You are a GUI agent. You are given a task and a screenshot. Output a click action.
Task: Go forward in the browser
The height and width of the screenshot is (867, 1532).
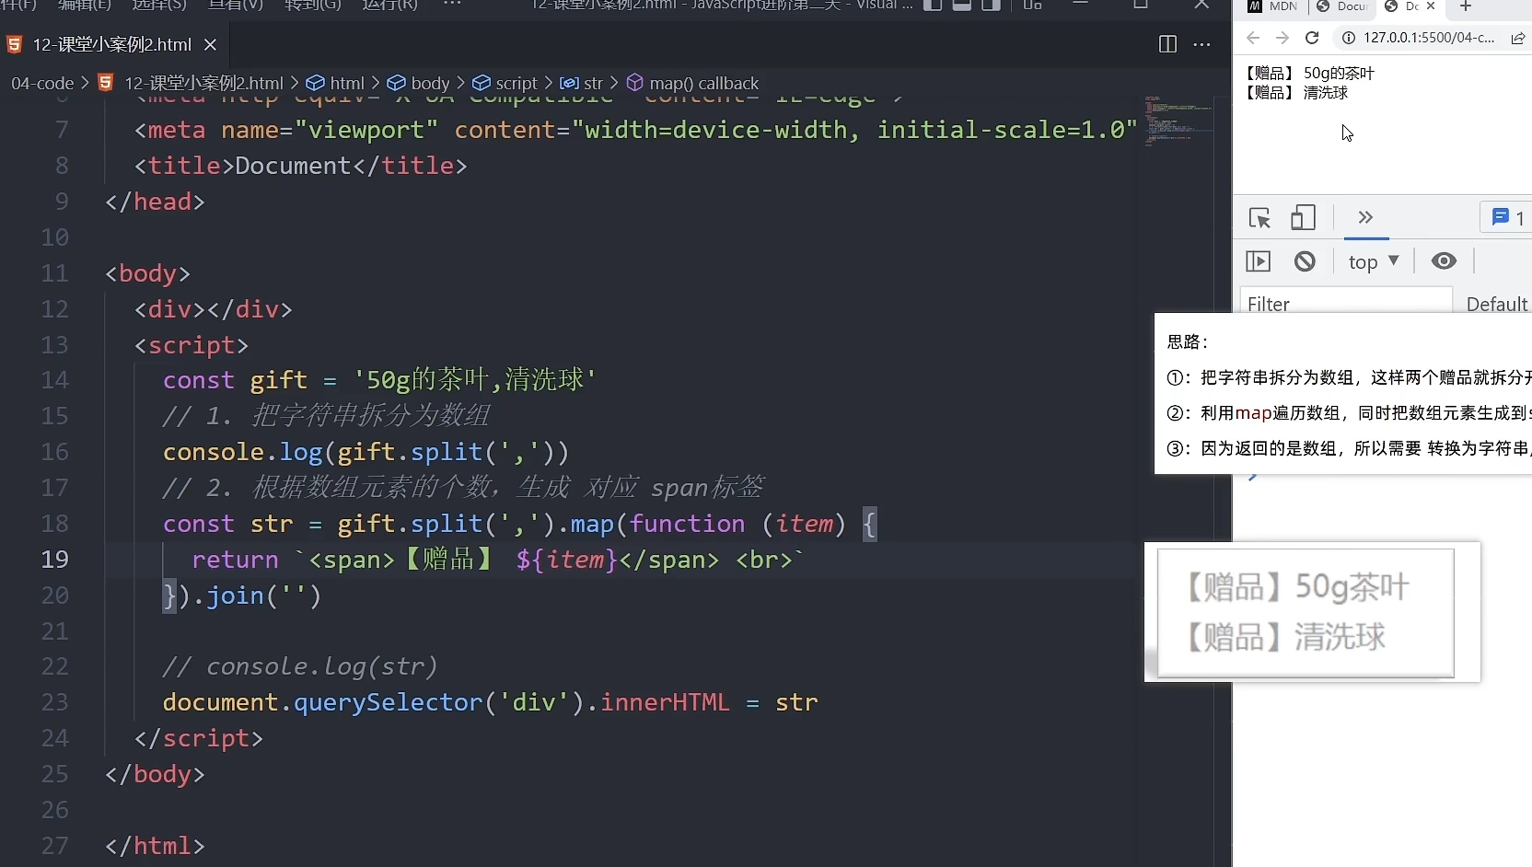[x=1282, y=38]
